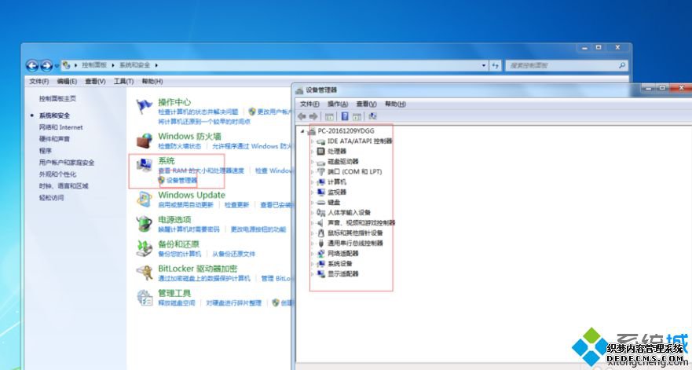Select 外观和个性化 in the sidebar
Screen dimensions: 692x370
57,174
